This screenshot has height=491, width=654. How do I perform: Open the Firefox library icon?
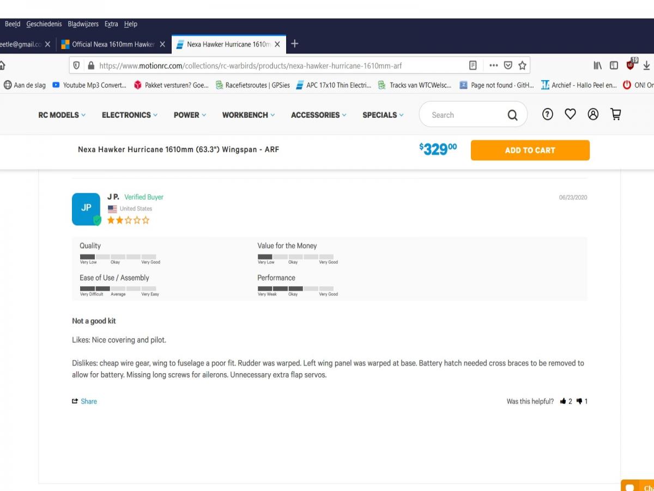[597, 65]
